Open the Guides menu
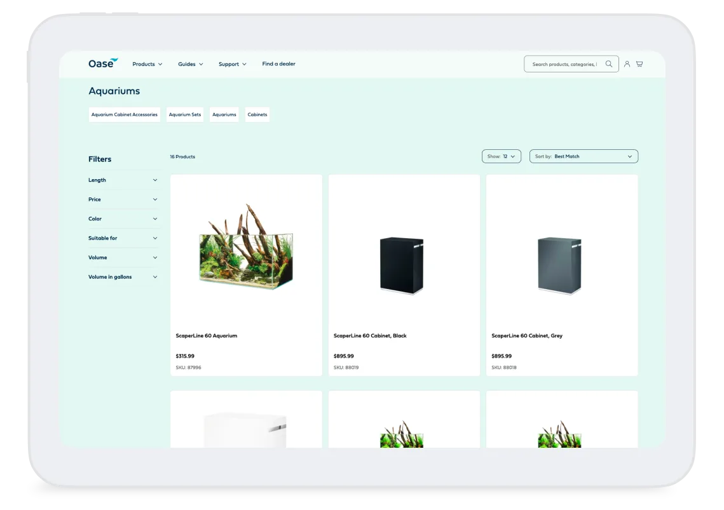Viewport: 724px width, 510px height. coord(191,64)
